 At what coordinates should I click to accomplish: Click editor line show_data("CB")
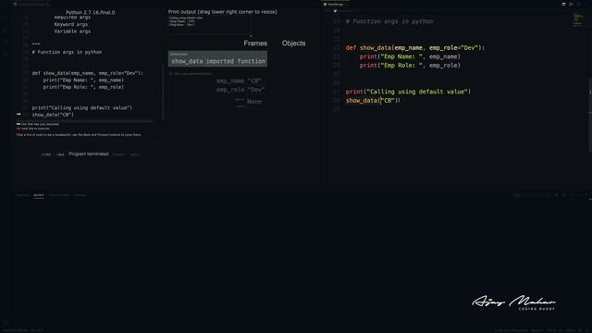373,101
